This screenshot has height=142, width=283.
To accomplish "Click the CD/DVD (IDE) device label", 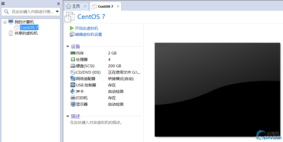I will click(88, 72).
